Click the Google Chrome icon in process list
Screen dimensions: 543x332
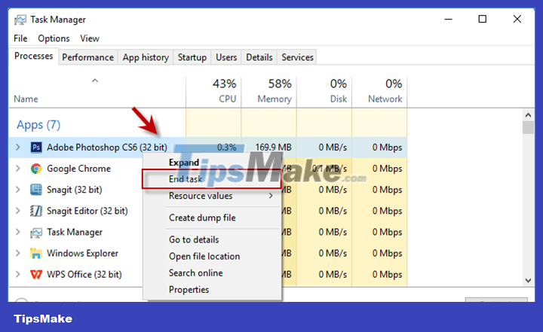(x=36, y=169)
